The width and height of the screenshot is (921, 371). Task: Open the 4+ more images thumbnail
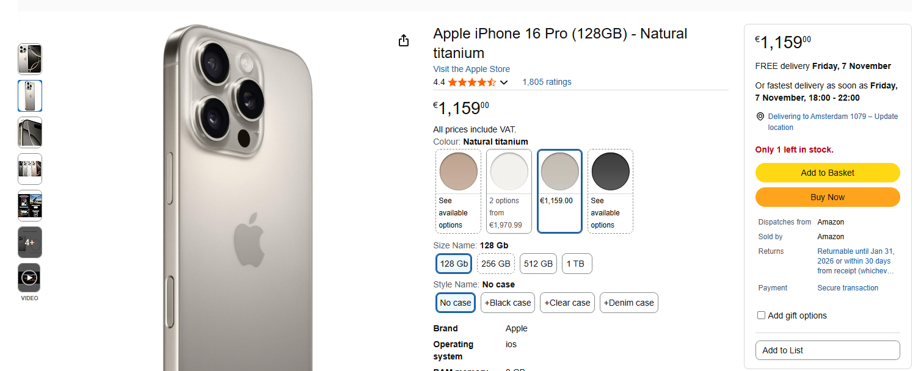(30, 242)
